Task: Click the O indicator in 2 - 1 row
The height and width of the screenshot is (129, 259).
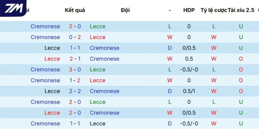Action: point(241,59)
